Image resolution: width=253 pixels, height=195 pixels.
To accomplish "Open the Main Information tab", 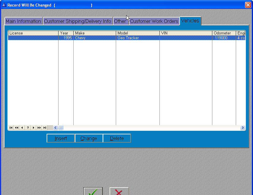I will click(x=23, y=21).
